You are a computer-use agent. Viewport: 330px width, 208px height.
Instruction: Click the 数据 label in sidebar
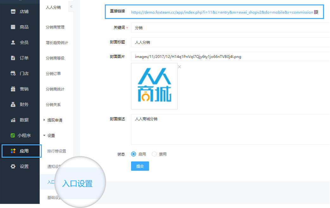coord(24,120)
